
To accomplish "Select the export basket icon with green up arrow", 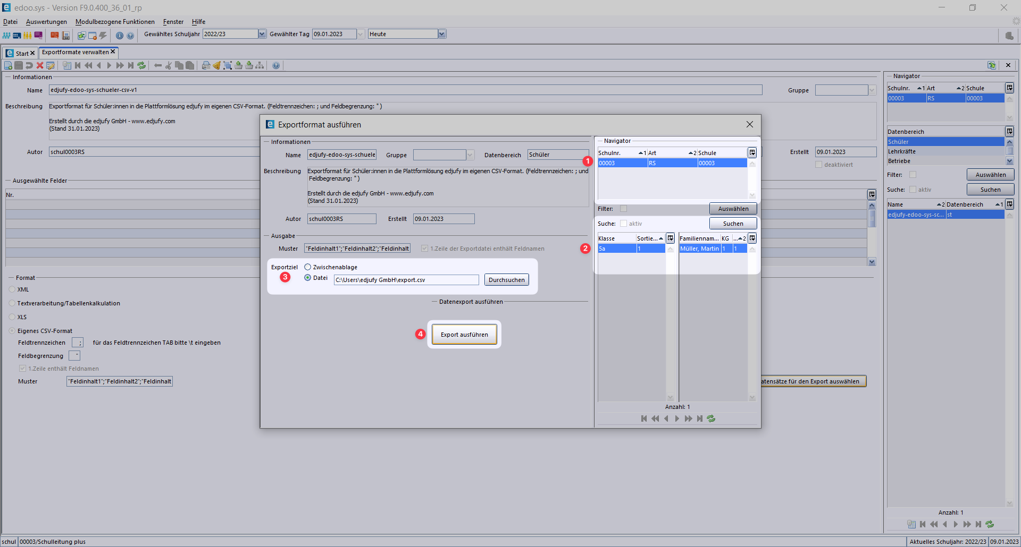I will coord(239,65).
